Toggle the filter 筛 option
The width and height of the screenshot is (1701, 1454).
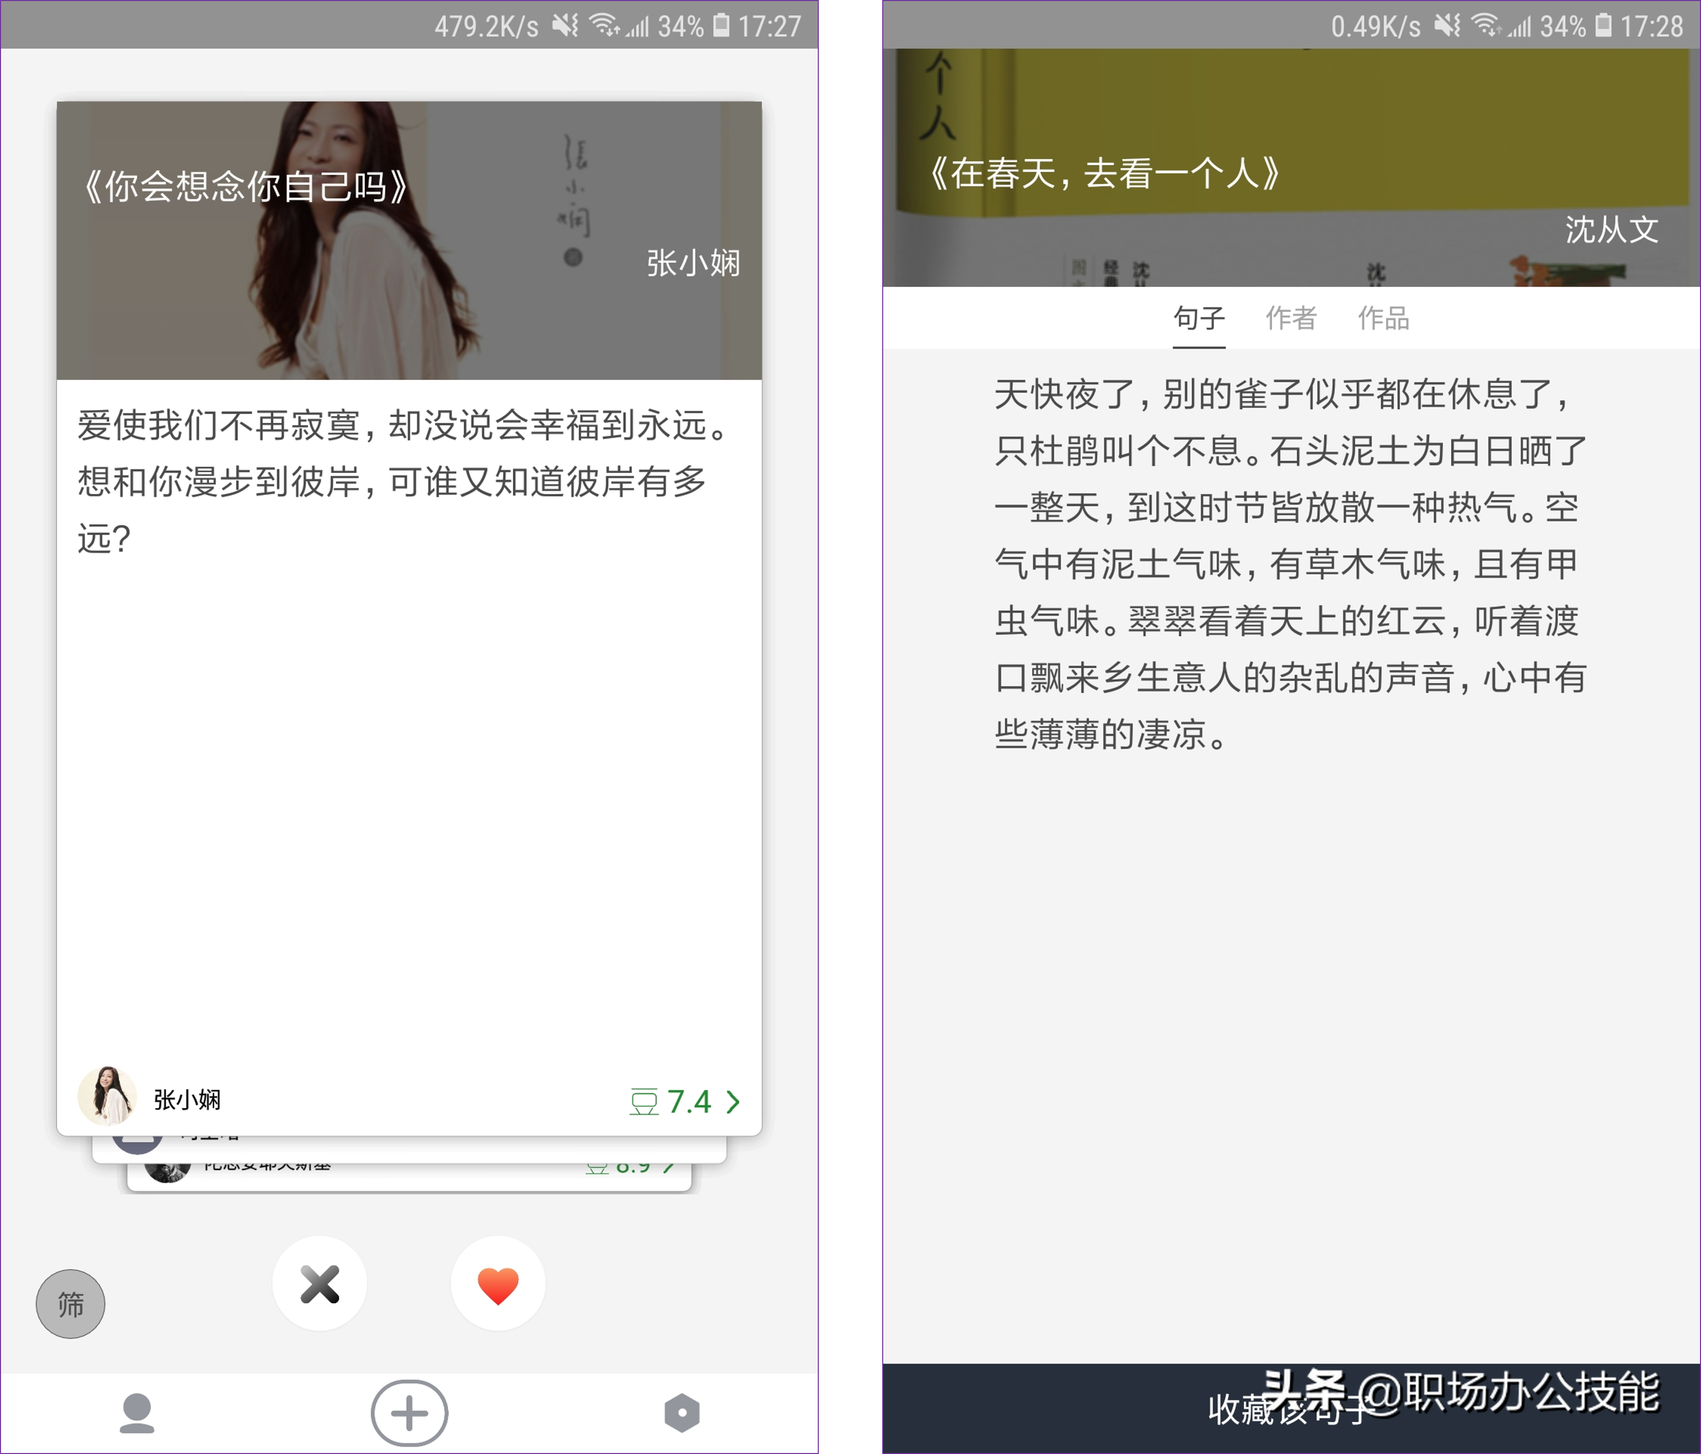coord(70,1304)
